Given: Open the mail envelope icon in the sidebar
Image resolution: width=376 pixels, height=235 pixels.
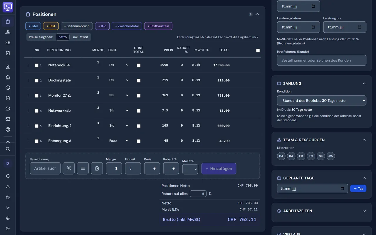Looking at the screenshot, I should [8, 119].
